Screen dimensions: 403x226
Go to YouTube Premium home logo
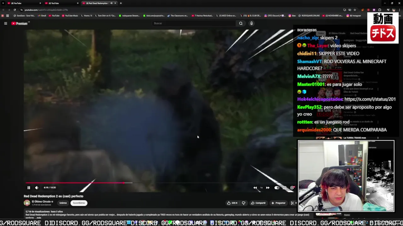20,24
